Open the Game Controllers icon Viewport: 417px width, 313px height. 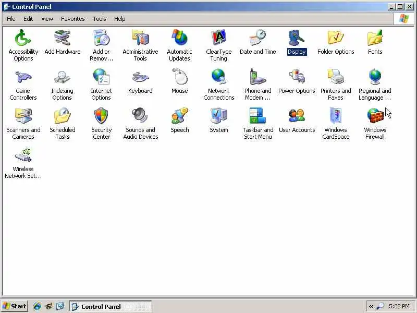[x=23, y=77]
